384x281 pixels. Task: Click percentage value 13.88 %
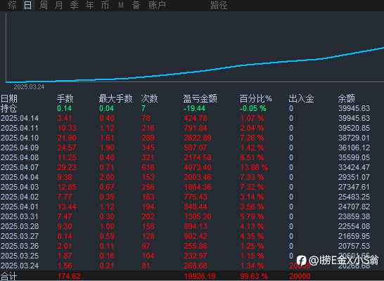click(x=254, y=167)
